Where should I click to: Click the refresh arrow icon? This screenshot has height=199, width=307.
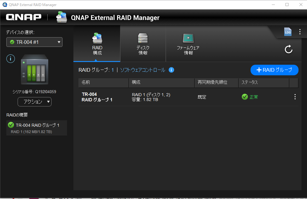[288, 49]
